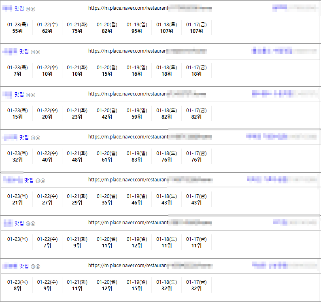Click the ⓟ icon in the row with no 01-23 rank
This screenshot has width=321, height=302.
click(33, 223)
